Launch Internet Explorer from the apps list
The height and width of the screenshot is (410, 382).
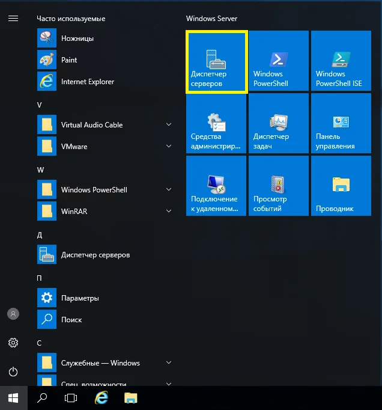pos(105,82)
